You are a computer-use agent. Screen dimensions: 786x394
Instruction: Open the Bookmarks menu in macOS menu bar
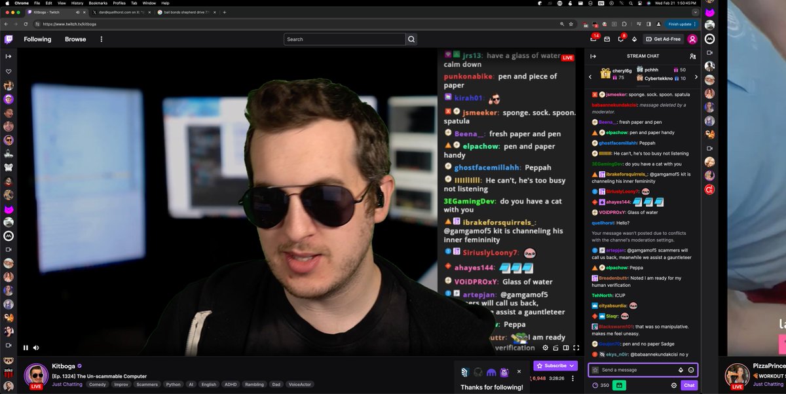(x=98, y=3)
